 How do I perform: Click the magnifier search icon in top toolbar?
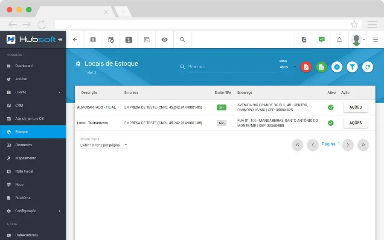pyautogui.click(x=182, y=39)
